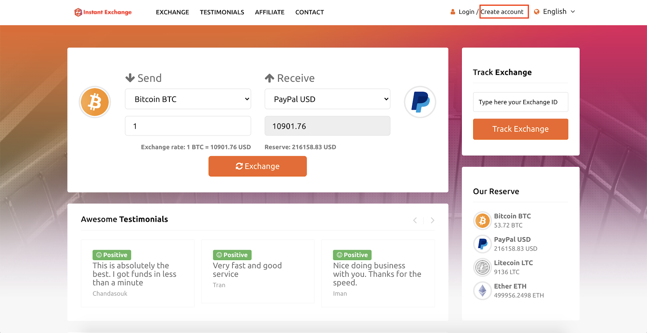This screenshot has height=333, width=647.
Task: Open the Bitcoin BTC send currency dropdown
Action: [188, 99]
